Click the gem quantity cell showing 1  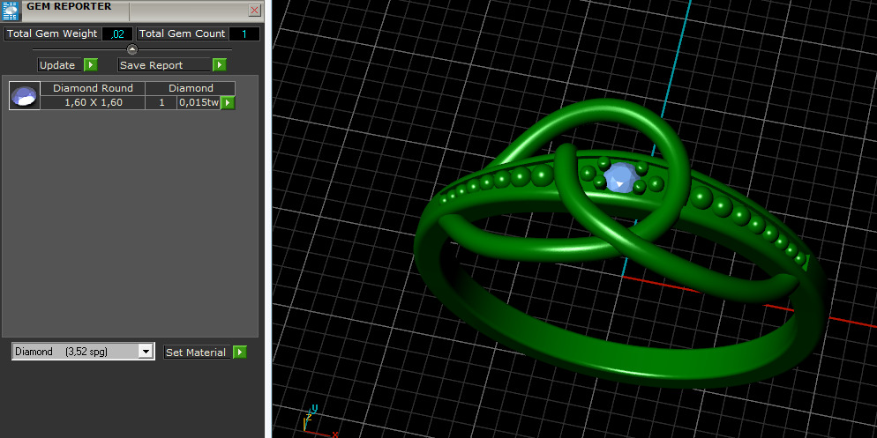tap(161, 103)
